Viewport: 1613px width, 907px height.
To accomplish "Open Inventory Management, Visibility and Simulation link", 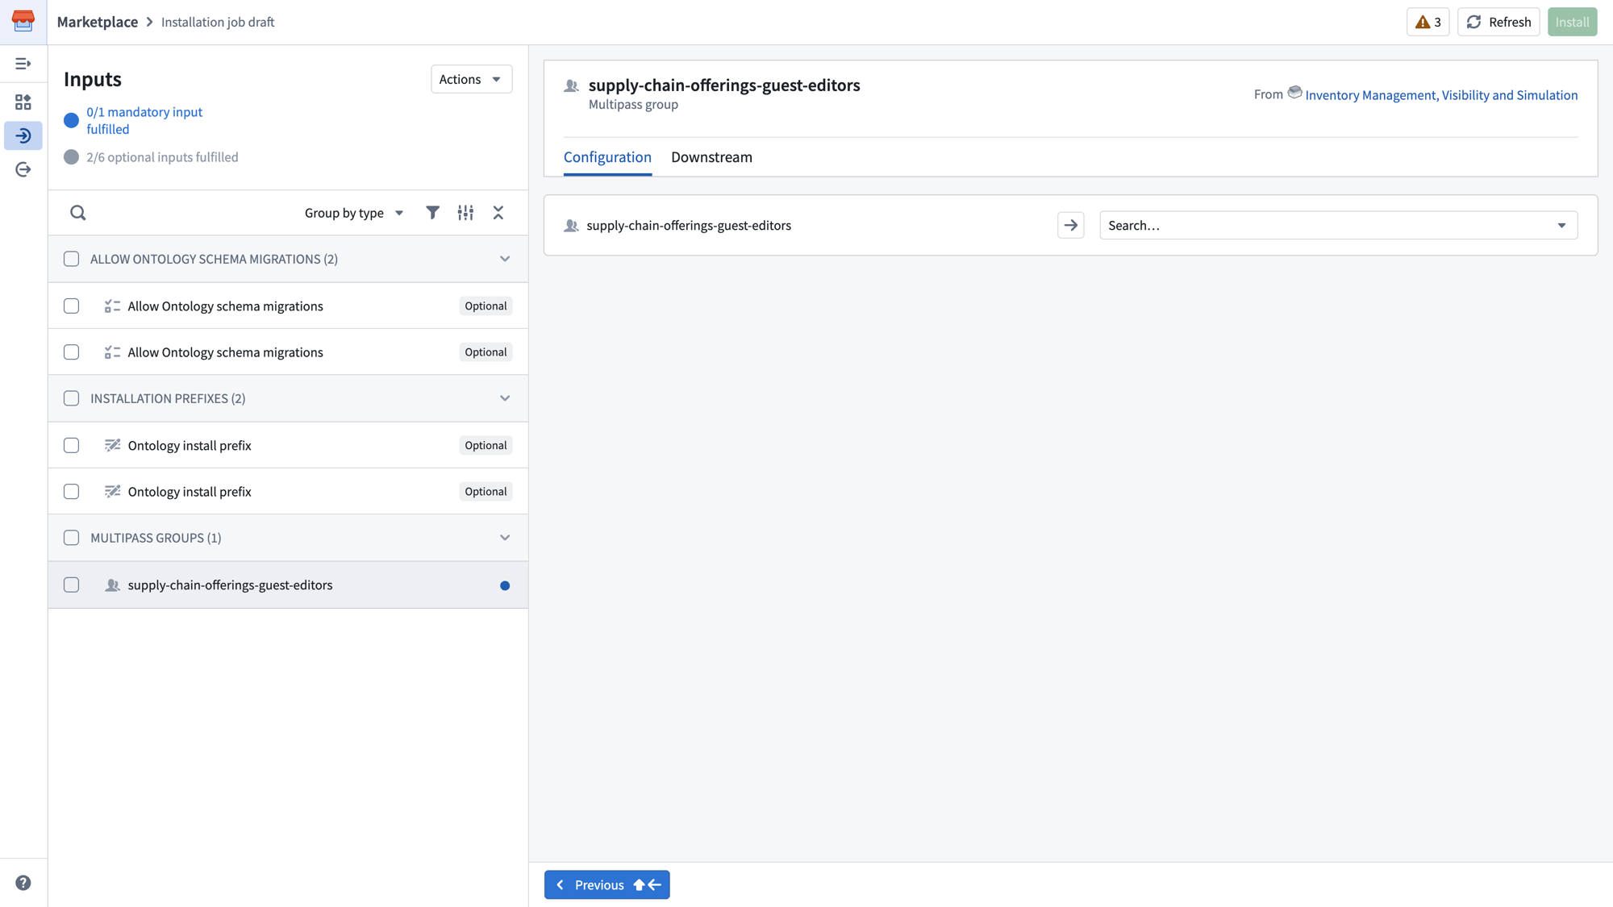I will point(1441,95).
